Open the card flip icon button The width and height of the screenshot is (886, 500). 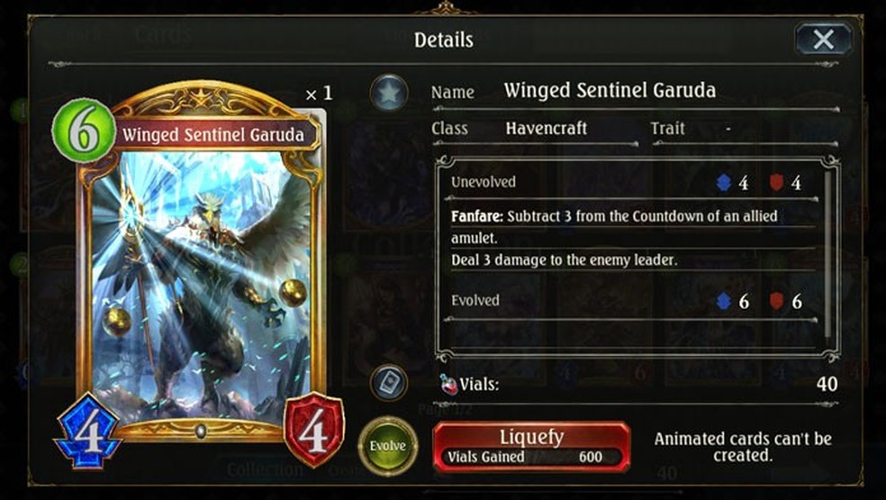(389, 383)
